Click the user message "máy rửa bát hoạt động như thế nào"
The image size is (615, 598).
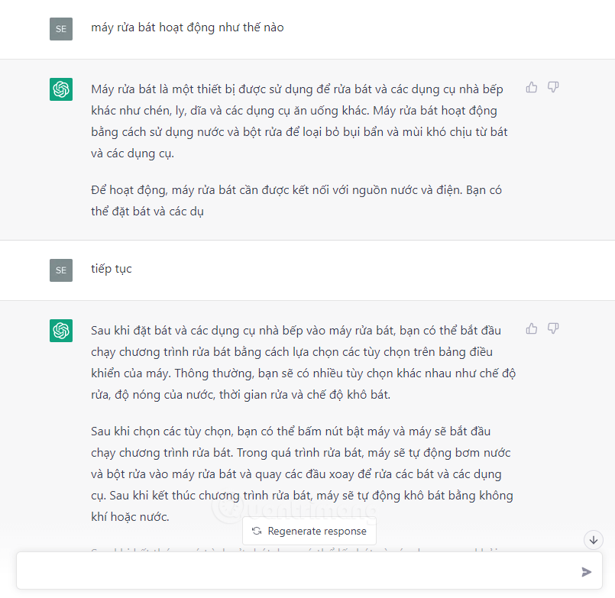[187, 27]
